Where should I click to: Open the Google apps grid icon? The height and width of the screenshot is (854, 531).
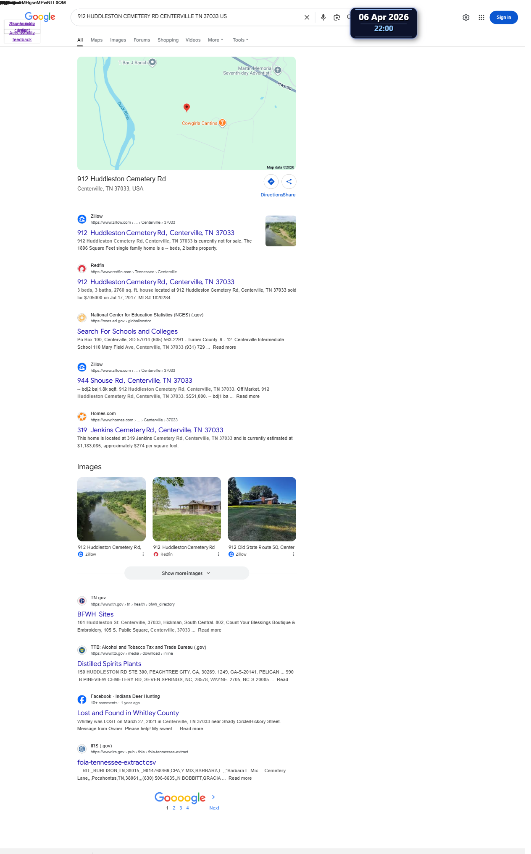pos(481,18)
